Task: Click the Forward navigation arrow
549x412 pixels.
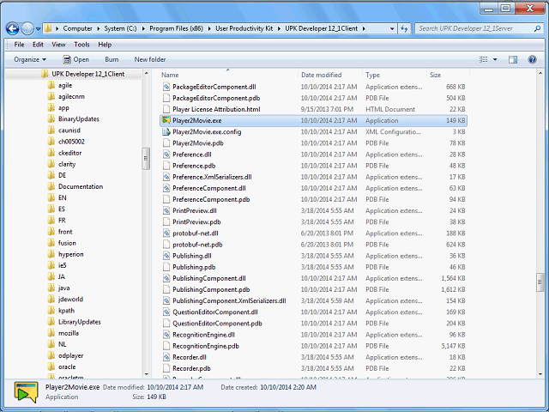Action: click(x=27, y=28)
